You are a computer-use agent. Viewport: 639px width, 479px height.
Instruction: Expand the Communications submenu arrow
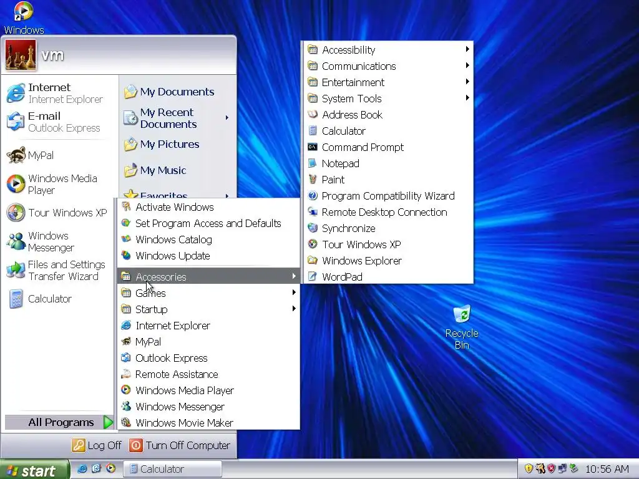[x=467, y=65]
